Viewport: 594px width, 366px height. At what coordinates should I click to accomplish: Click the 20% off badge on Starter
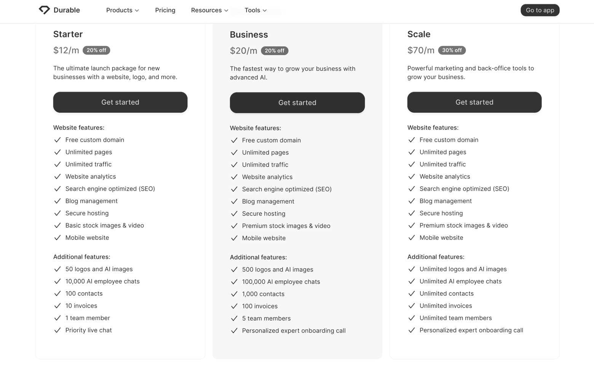pyautogui.click(x=96, y=50)
